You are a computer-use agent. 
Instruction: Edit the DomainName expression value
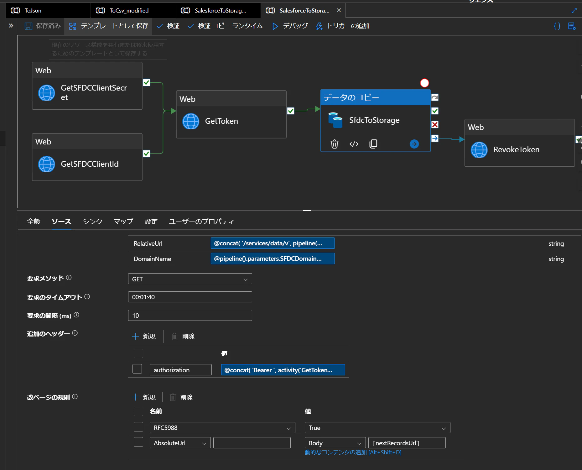click(x=273, y=258)
